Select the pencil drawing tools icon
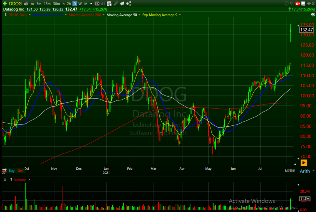 116,3
